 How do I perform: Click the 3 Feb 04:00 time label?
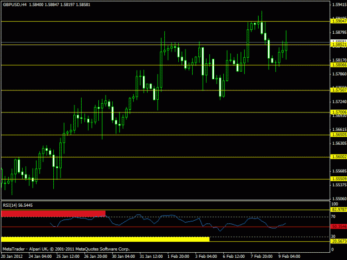(206, 257)
